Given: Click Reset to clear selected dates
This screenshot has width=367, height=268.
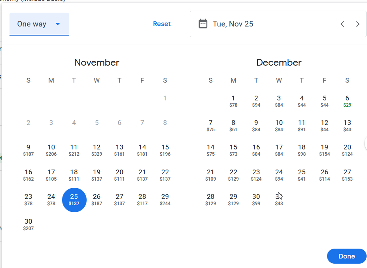Looking at the screenshot, I should pos(162,24).
